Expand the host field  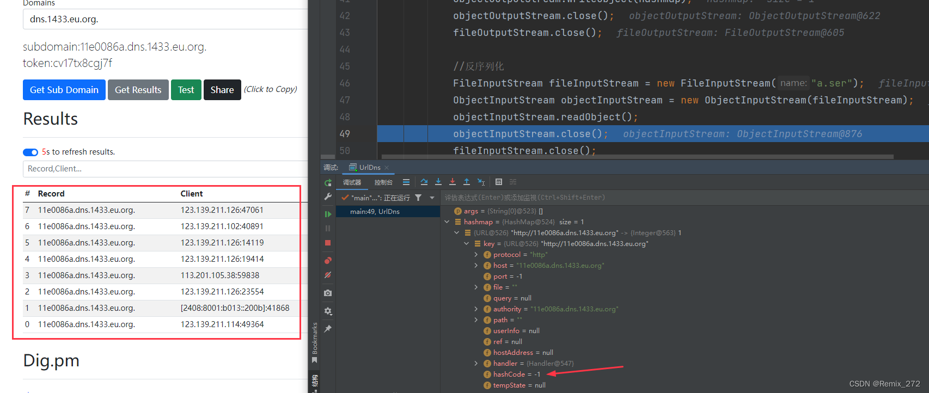(476, 266)
